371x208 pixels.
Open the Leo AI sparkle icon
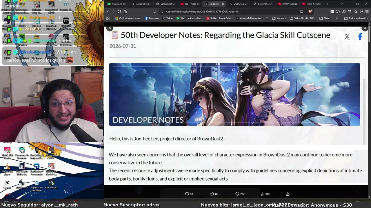pos(355,12)
